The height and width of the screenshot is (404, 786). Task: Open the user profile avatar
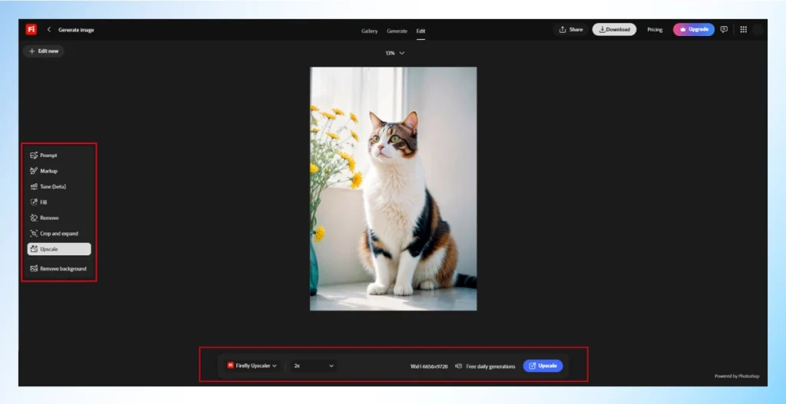[758, 30]
